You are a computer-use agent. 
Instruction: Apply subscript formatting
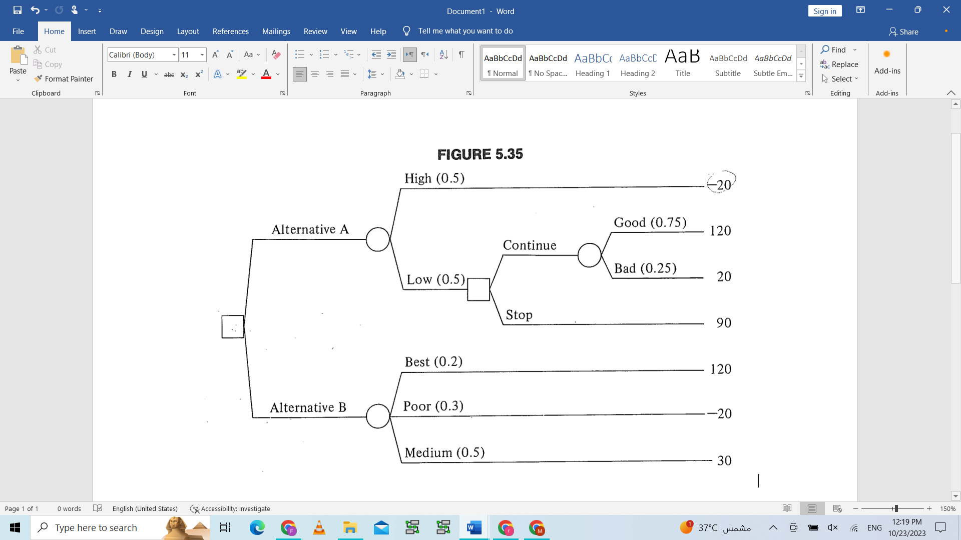click(x=184, y=74)
